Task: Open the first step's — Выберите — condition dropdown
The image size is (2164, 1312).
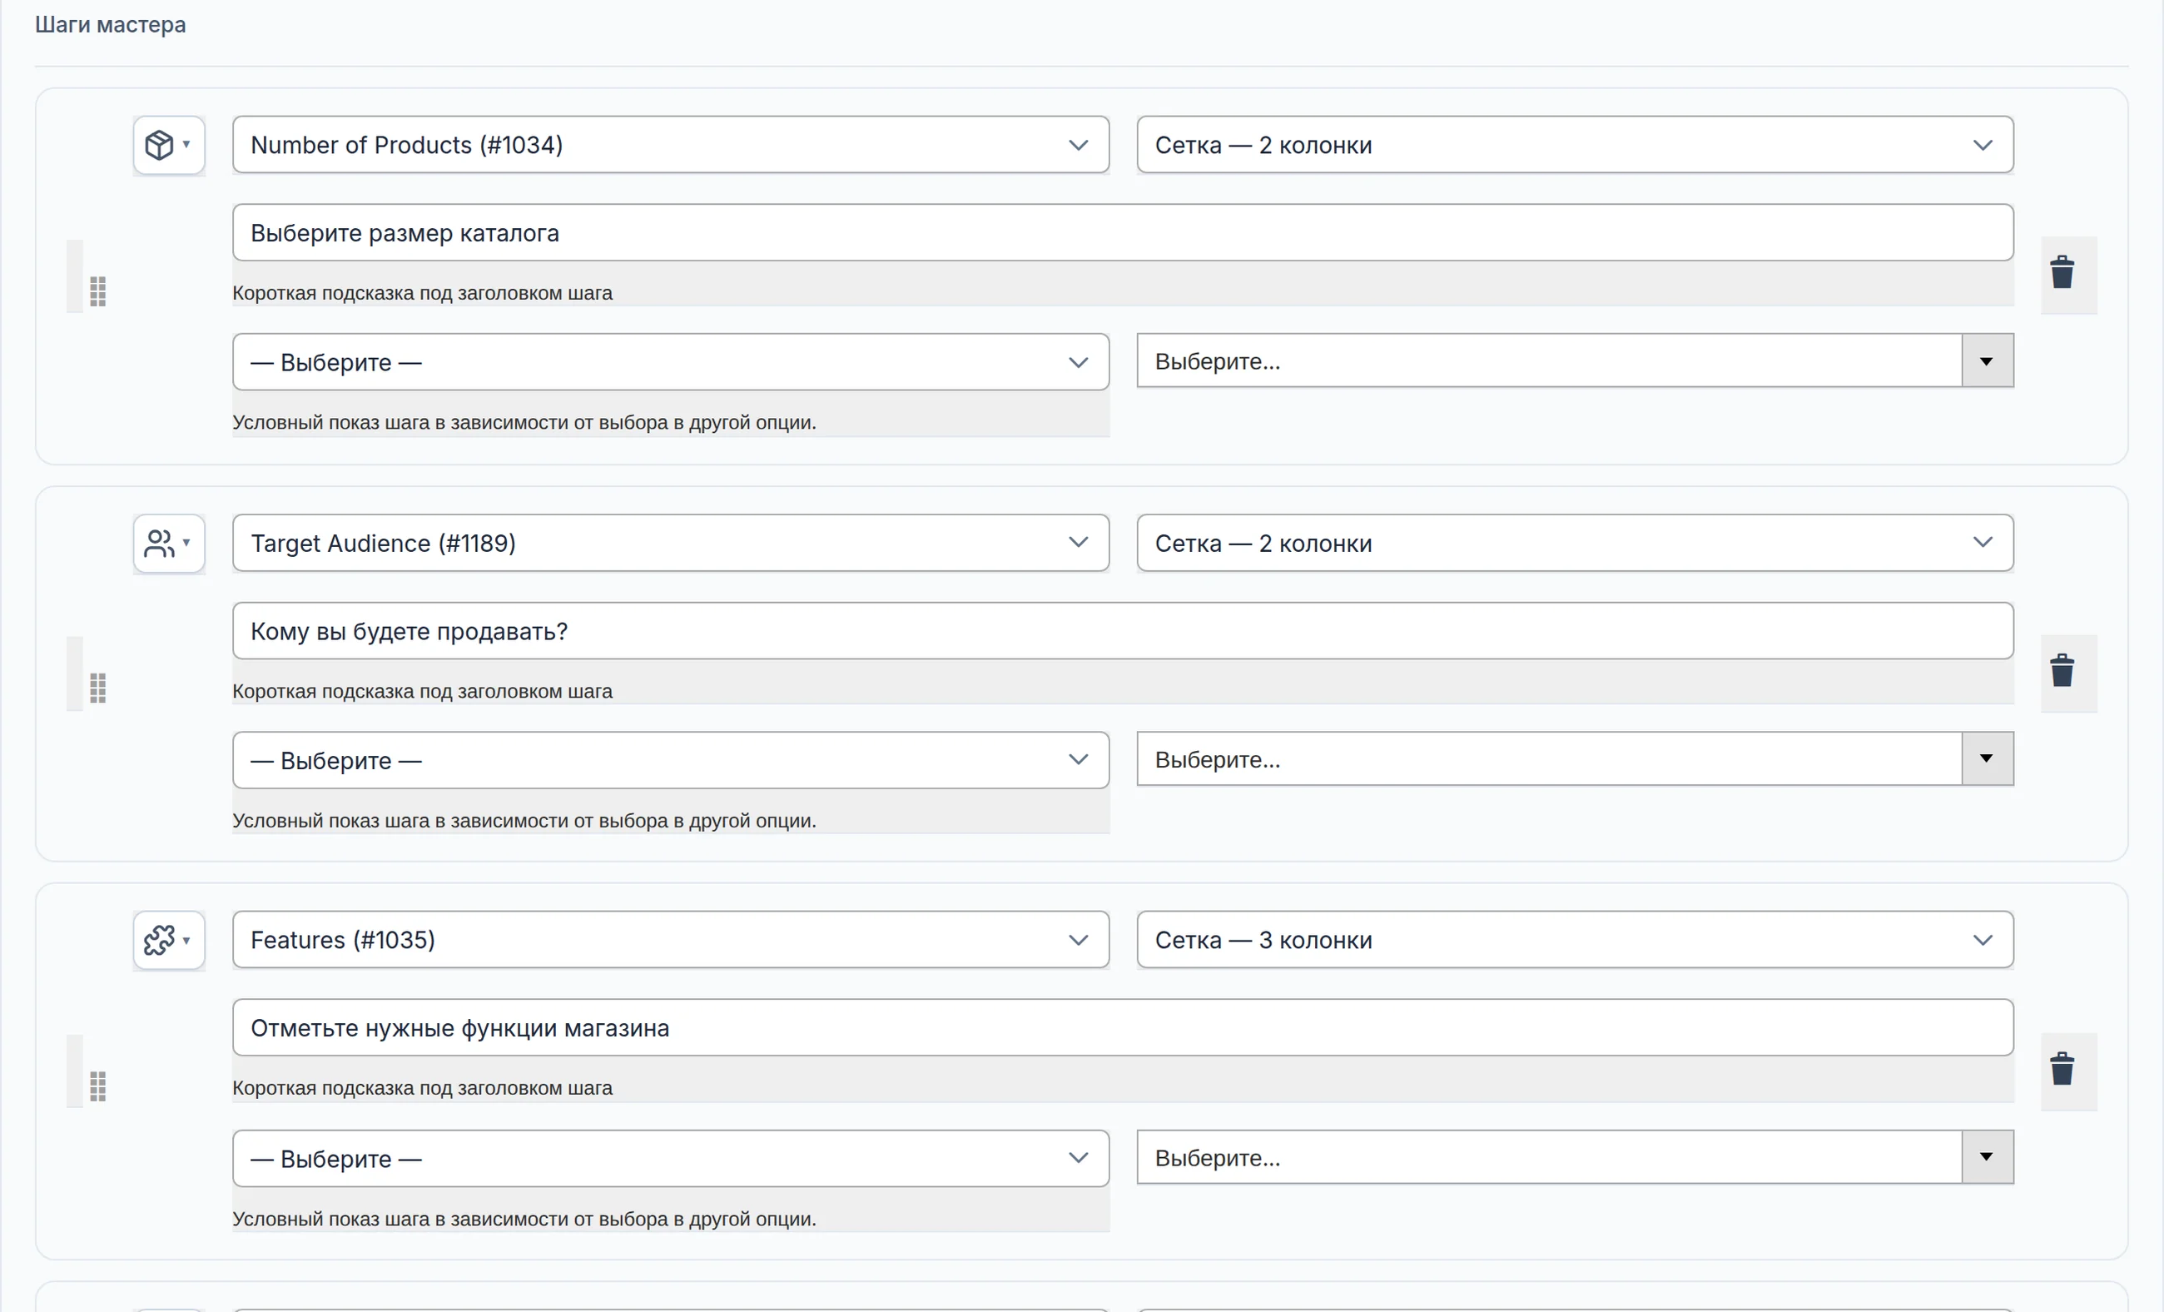Action: (670, 362)
